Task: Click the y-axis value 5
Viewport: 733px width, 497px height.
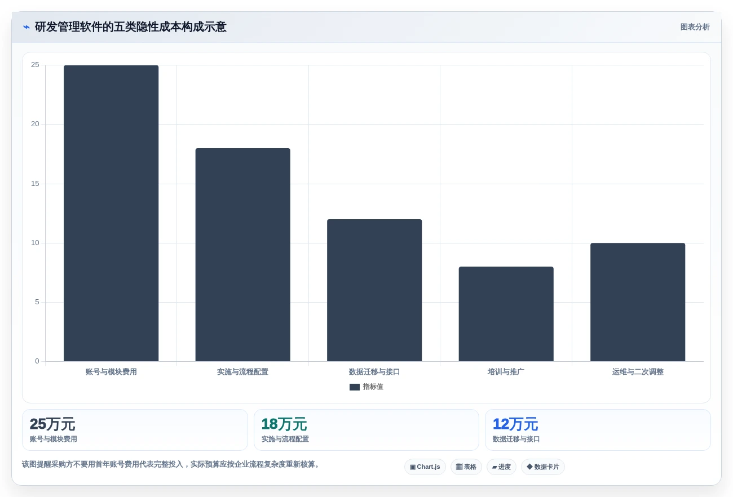Action: coord(37,302)
